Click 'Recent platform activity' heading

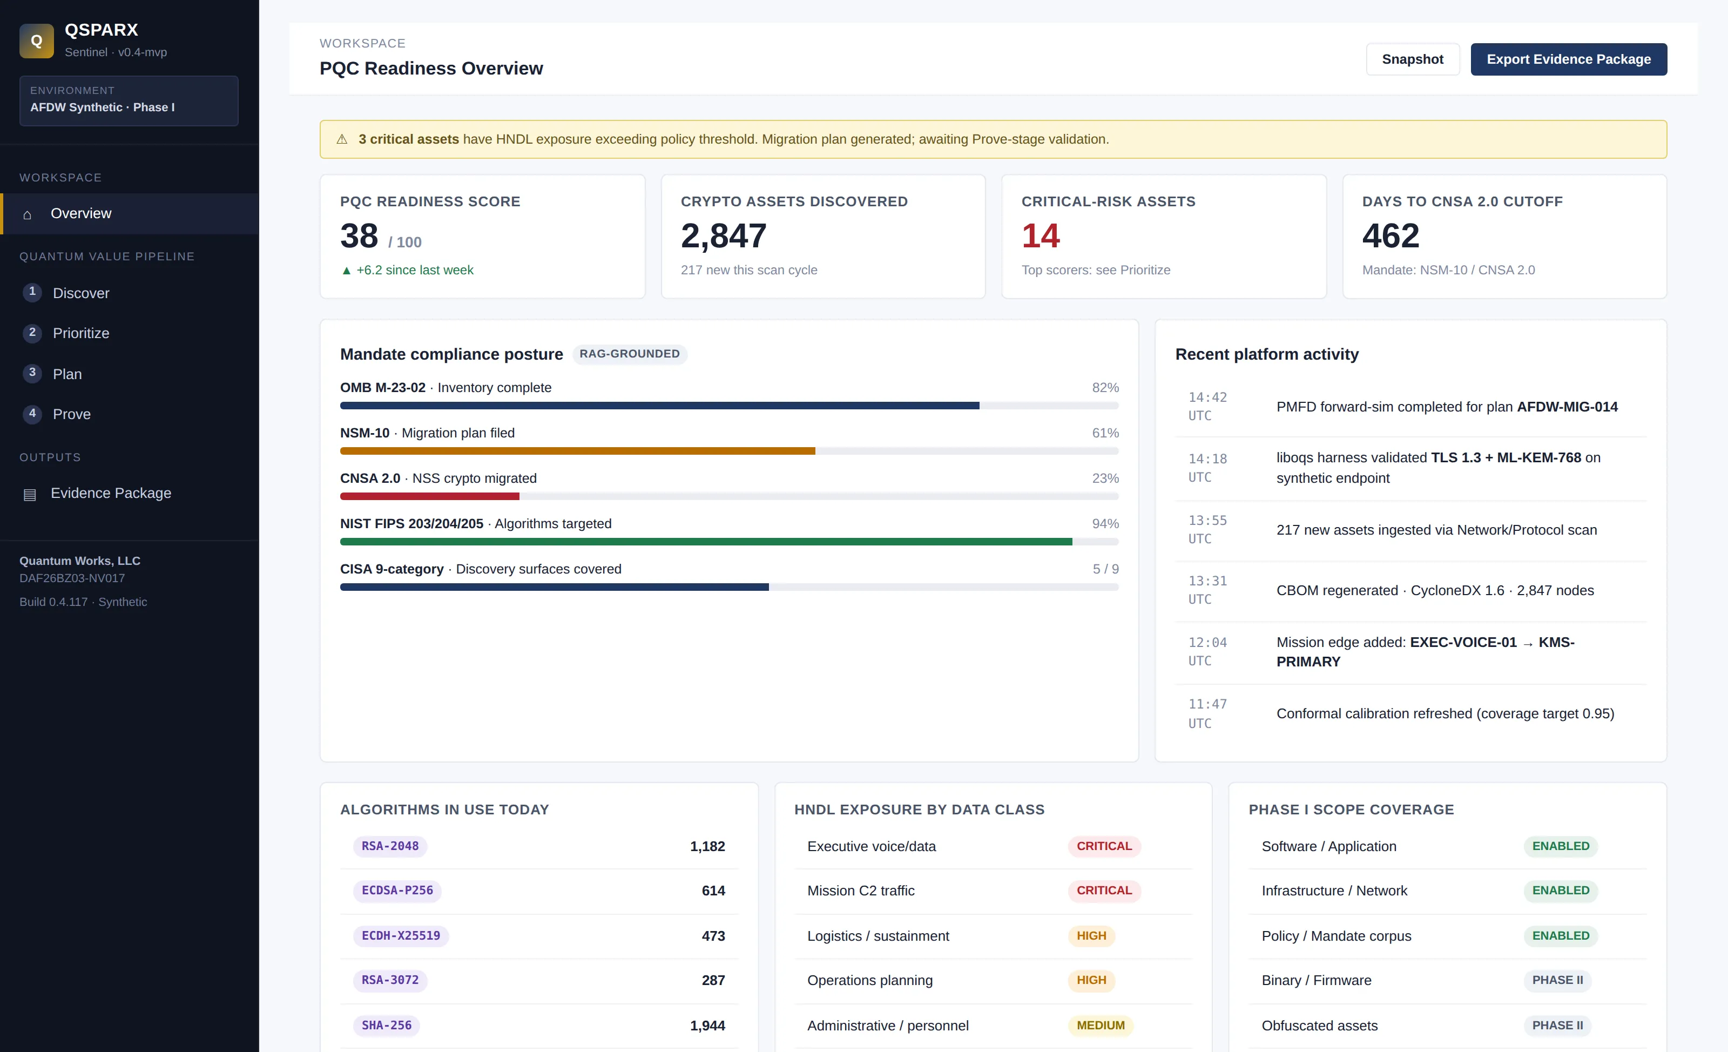[x=1266, y=355]
